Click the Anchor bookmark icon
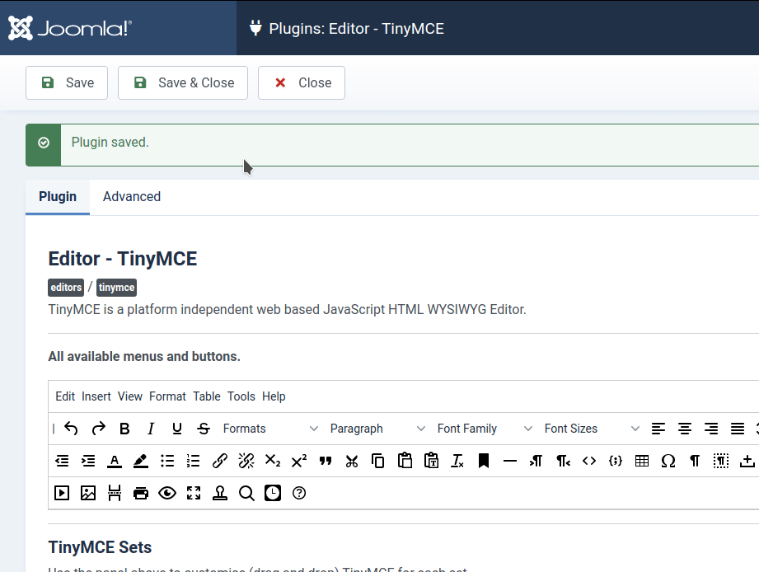 coord(484,462)
